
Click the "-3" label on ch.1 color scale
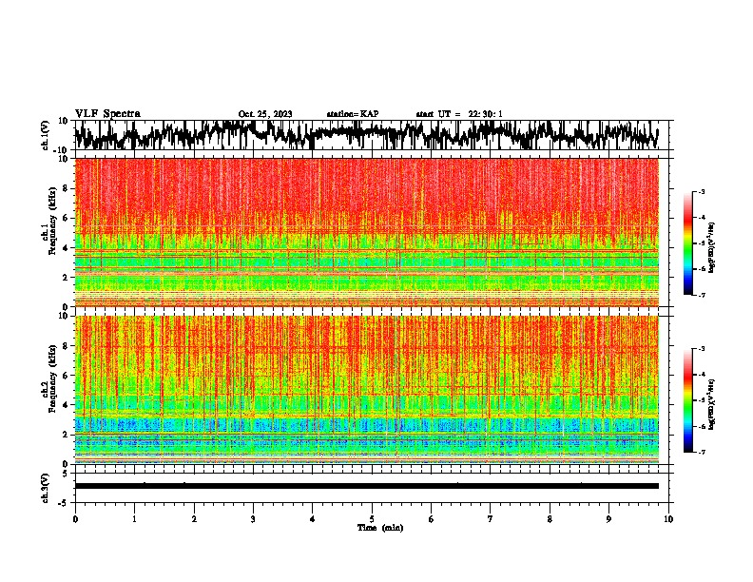702,191
